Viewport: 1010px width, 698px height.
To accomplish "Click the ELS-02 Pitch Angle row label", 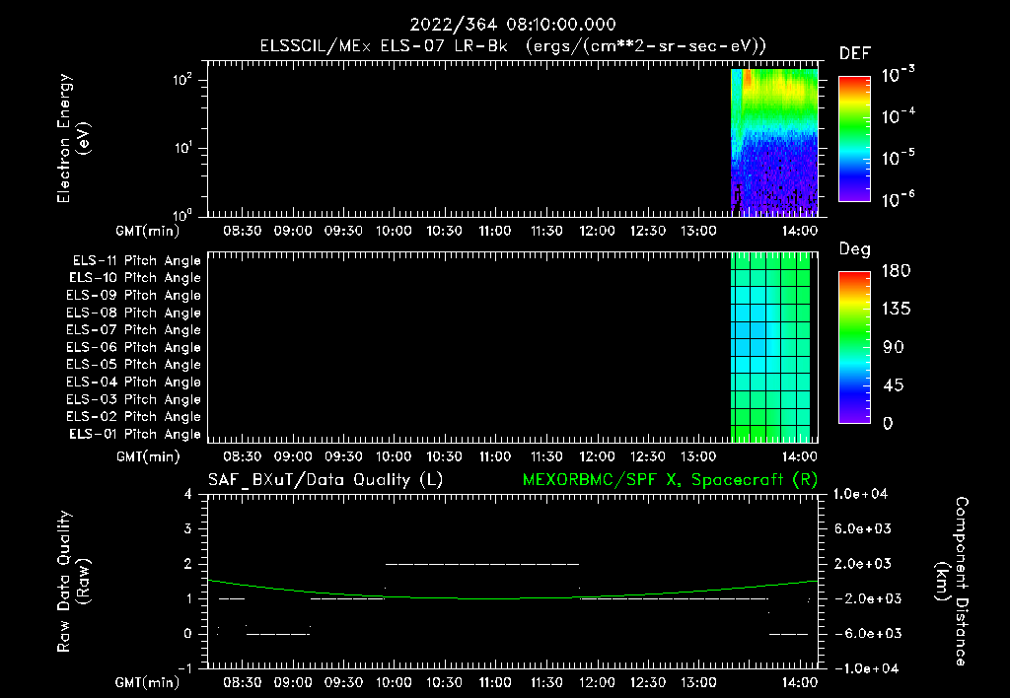I will (133, 417).
